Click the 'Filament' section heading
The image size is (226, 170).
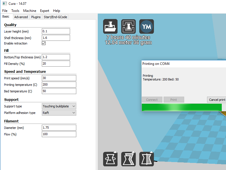(x=11, y=121)
